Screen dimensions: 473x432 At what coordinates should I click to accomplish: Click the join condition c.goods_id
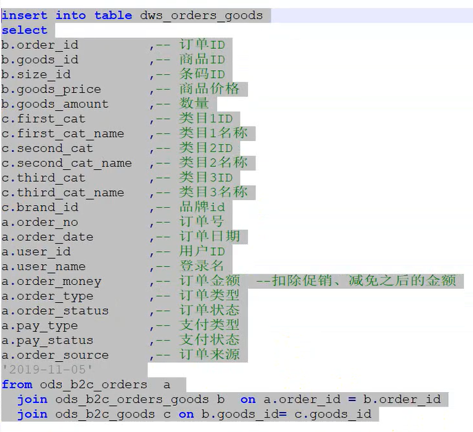point(333,415)
